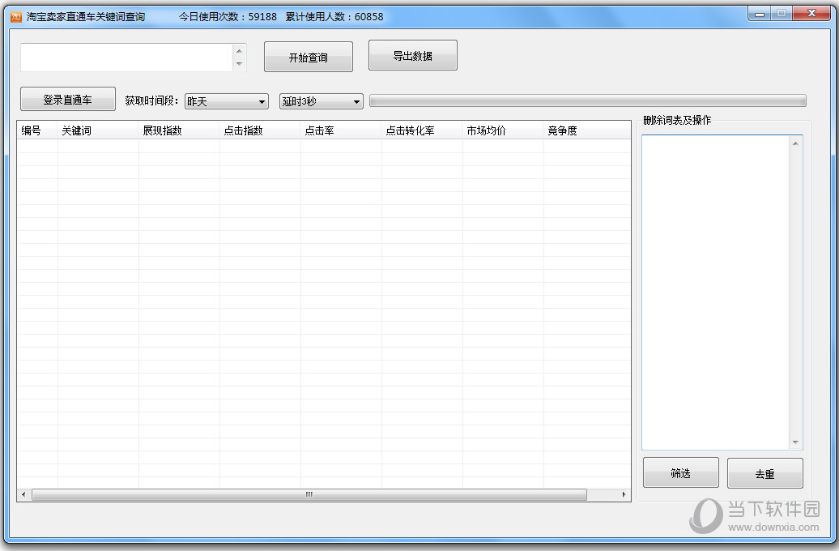Click down arrow of delete-word list scrollbar
Viewport: 839px width, 551px height.
795,442
